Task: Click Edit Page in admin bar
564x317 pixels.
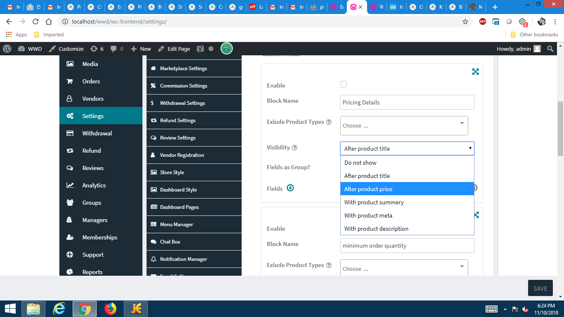Action: 174,49
